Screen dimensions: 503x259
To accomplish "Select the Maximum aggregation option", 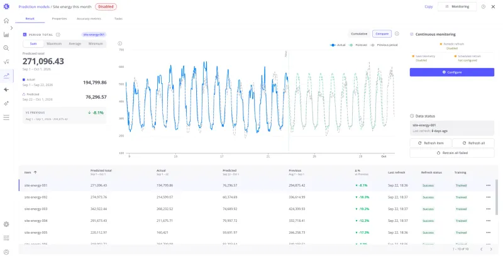I will [x=54, y=43].
